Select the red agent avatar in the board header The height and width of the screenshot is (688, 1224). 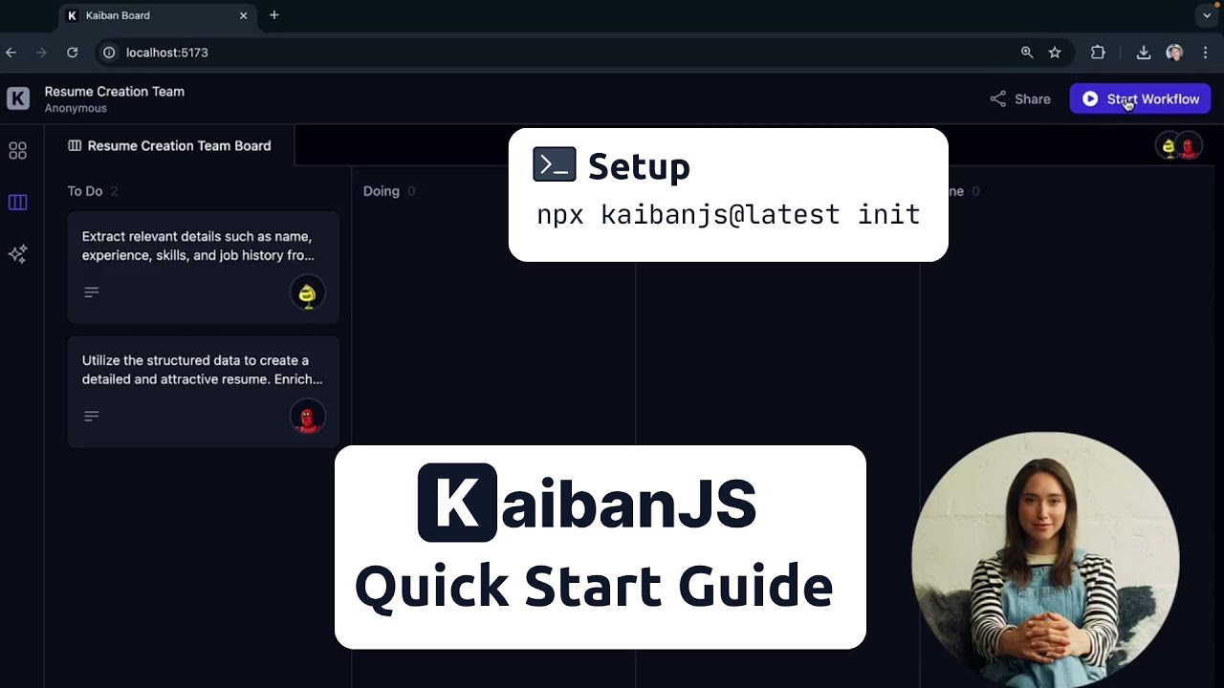(x=1189, y=146)
